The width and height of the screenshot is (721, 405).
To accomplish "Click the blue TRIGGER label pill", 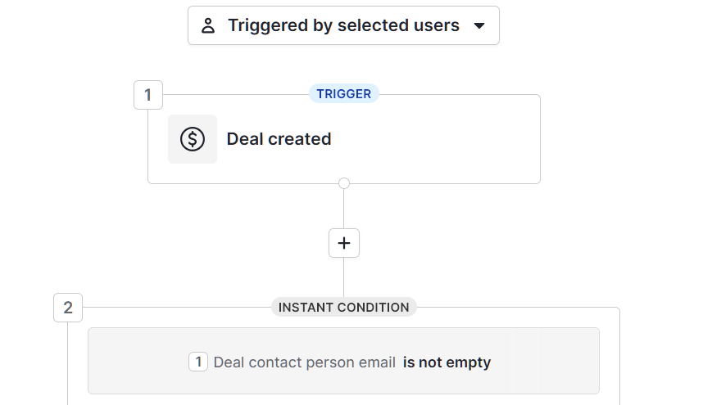I will [344, 93].
